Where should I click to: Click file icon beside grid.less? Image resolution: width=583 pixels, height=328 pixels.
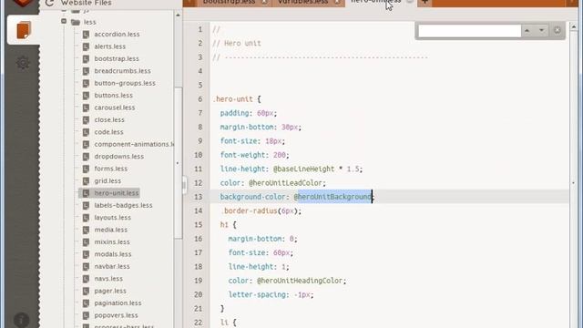(x=86, y=181)
